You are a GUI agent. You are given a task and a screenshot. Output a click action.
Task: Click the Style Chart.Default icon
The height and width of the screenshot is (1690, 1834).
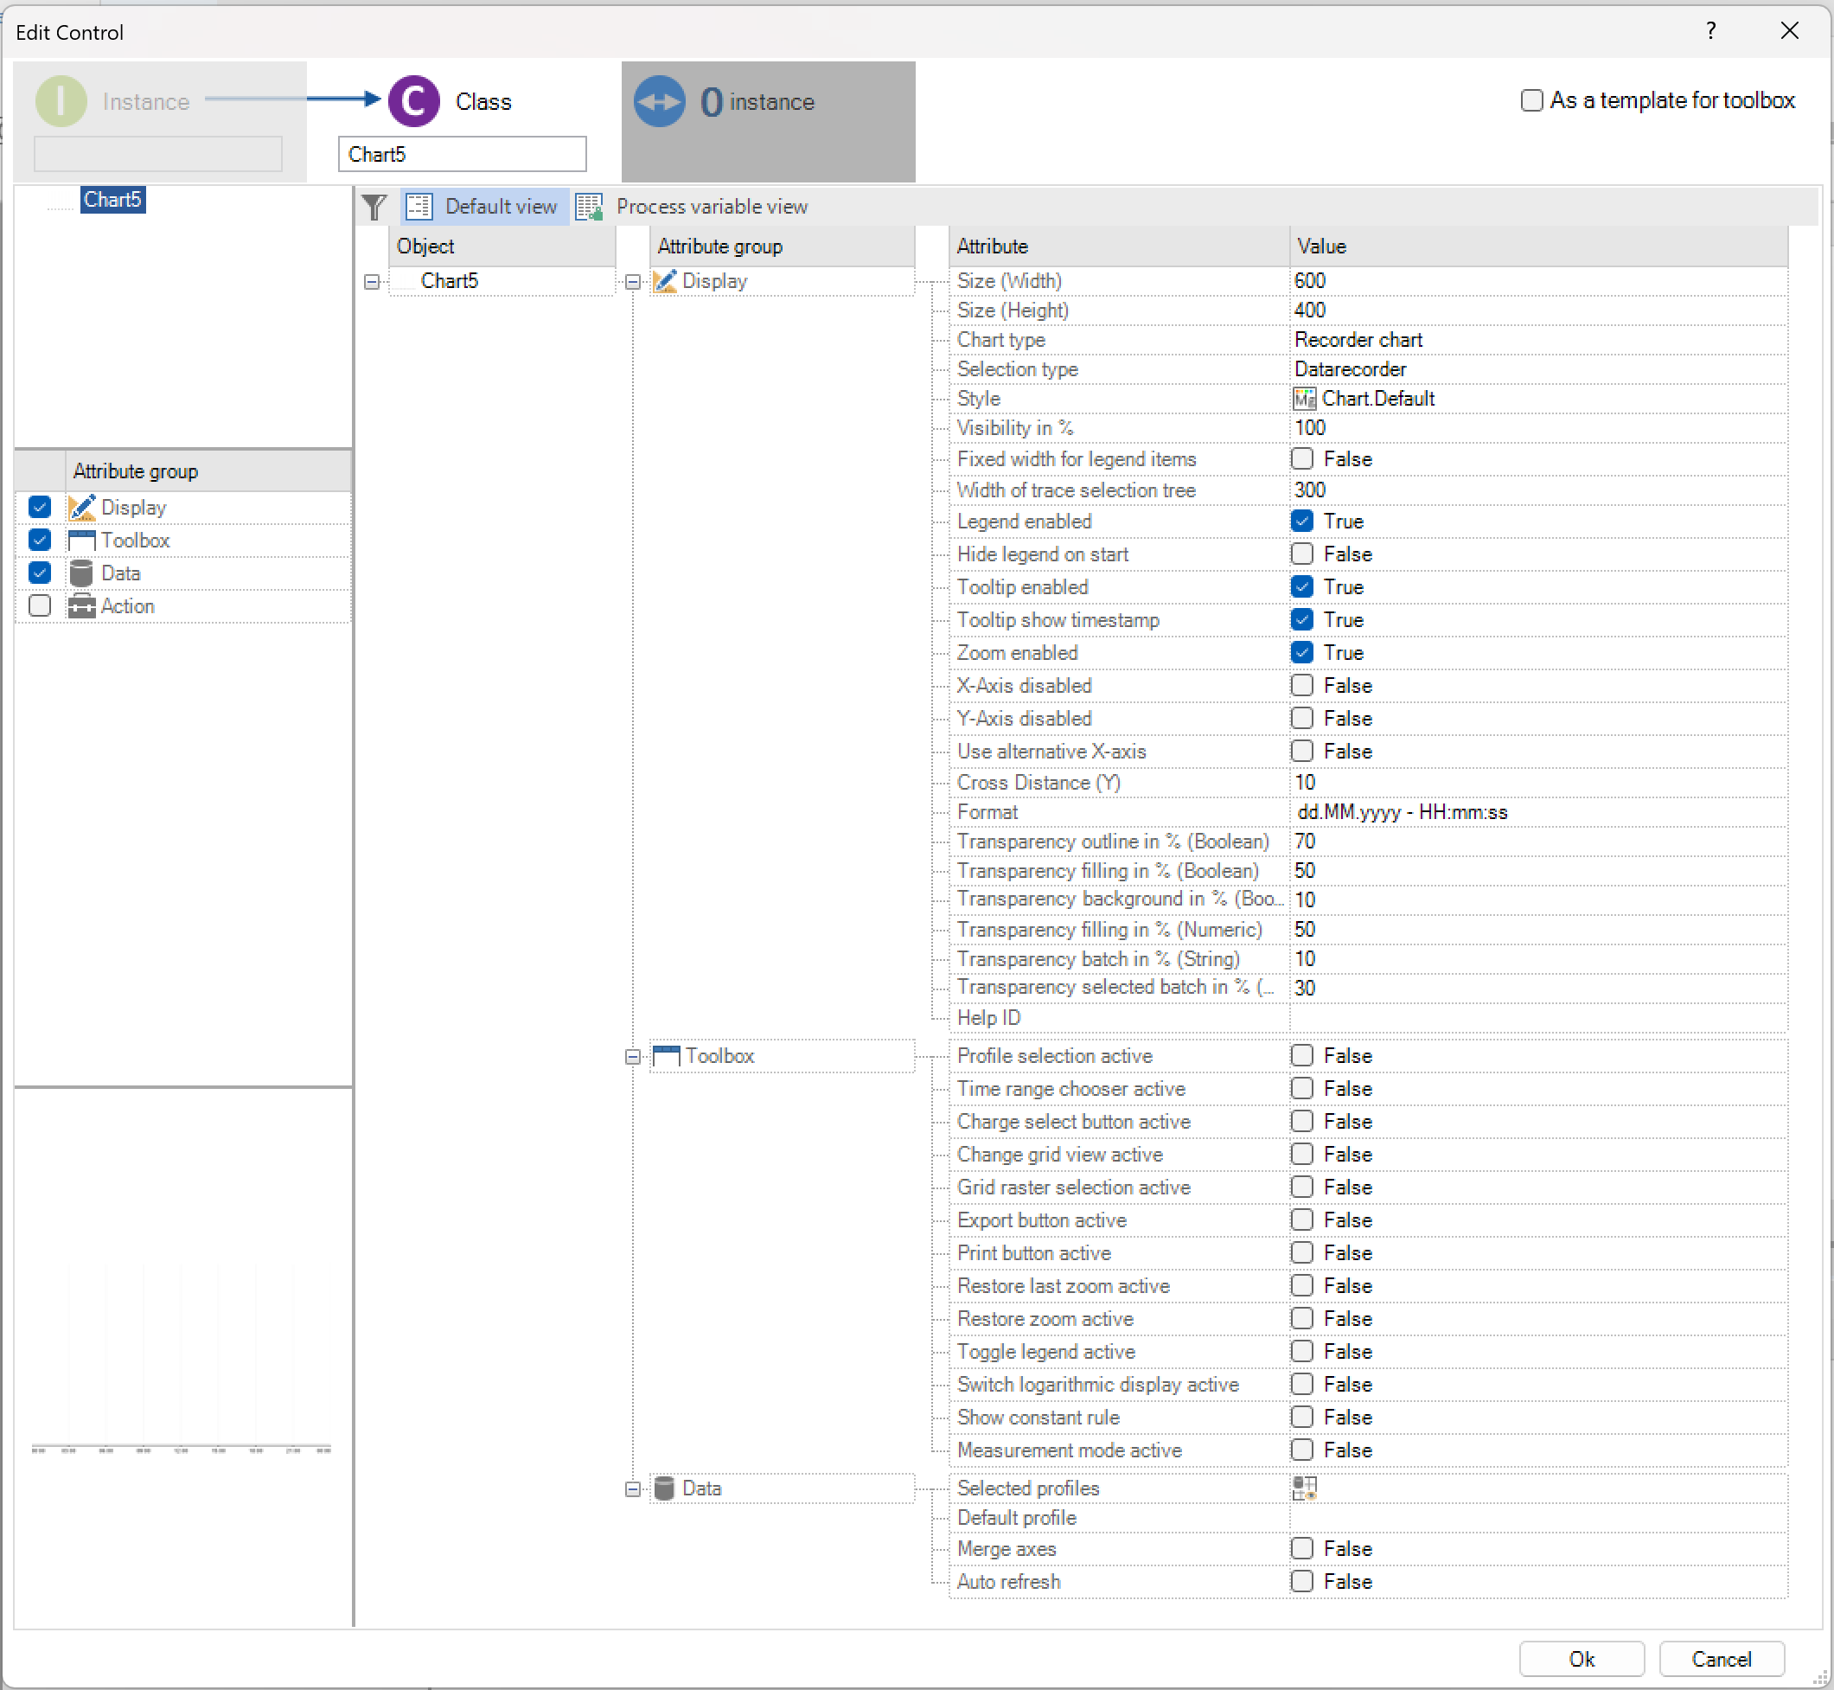(x=1305, y=399)
